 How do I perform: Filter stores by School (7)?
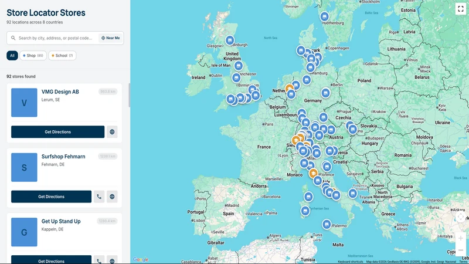coord(62,55)
